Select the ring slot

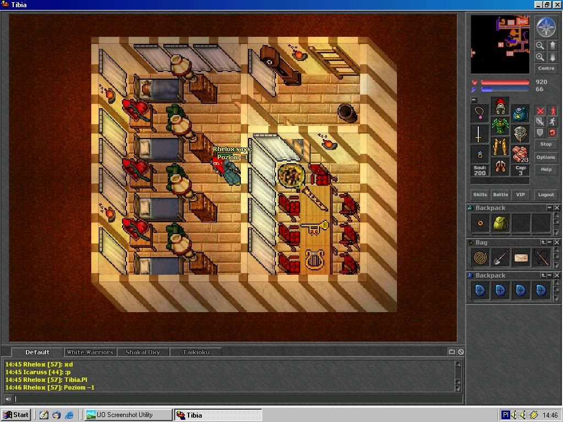coord(479,154)
